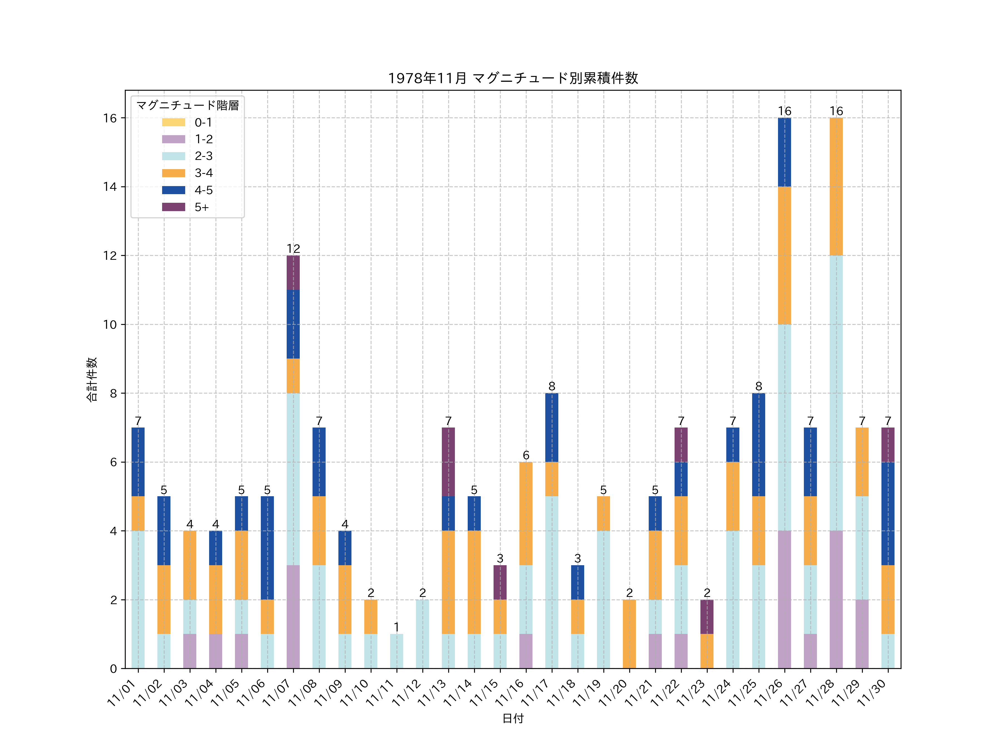The width and height of the screenshot is (1001, 751).
Task: Click the 11/20 orange bar
Action: [629, 634]
